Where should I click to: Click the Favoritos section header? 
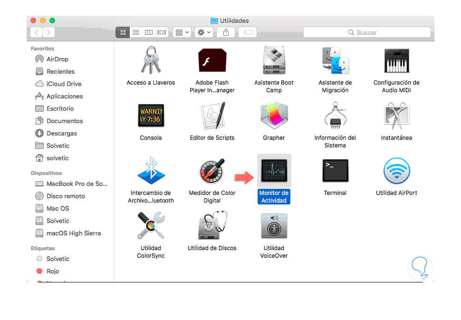pyautogui.click(x=43, y=48)
